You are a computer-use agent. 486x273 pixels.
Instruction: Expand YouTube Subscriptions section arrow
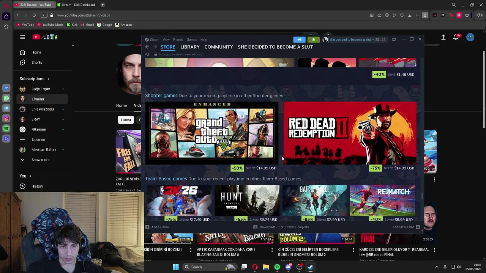click(x=48, y=79)
